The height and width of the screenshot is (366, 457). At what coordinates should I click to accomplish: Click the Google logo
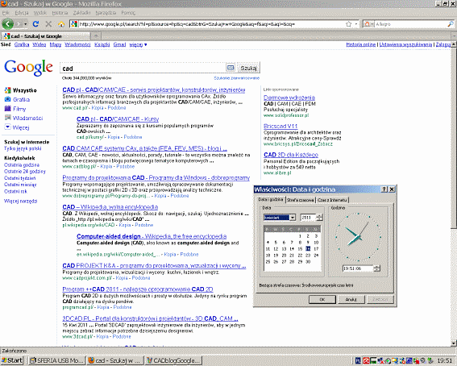(x=28, y=68)
